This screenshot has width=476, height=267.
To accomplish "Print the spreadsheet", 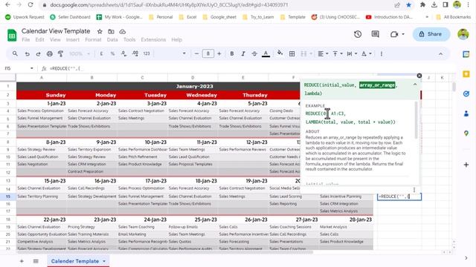I will [50, 54].
